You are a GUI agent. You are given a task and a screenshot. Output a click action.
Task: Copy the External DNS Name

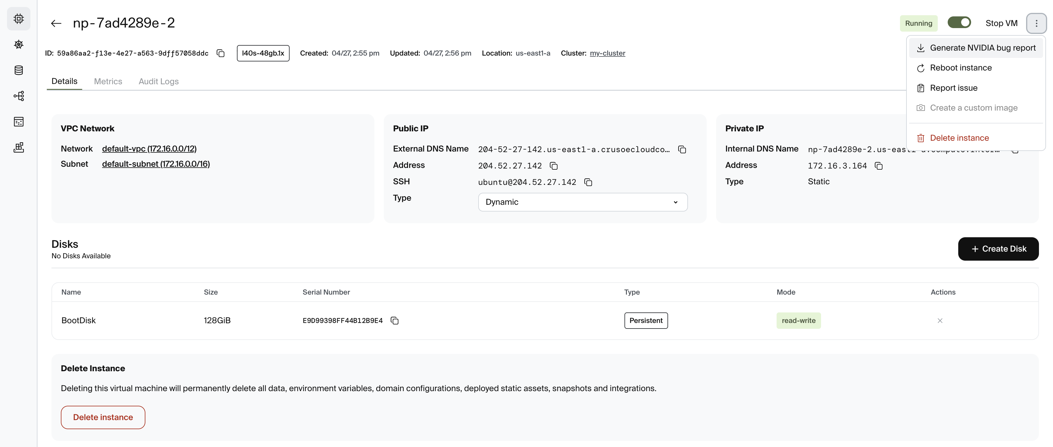tap(682, 149)
